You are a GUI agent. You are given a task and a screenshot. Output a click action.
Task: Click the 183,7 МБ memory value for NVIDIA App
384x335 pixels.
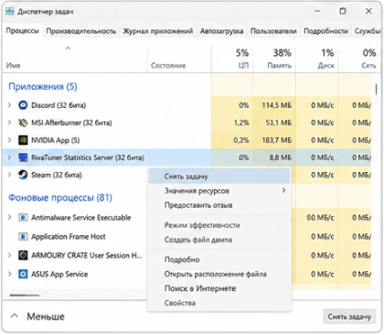(x=277, y=140)
